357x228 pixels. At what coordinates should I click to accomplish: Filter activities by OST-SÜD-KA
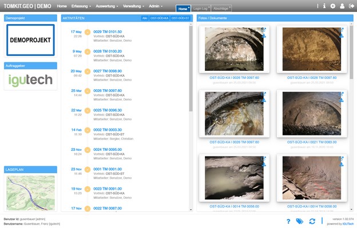click(160, 18)
